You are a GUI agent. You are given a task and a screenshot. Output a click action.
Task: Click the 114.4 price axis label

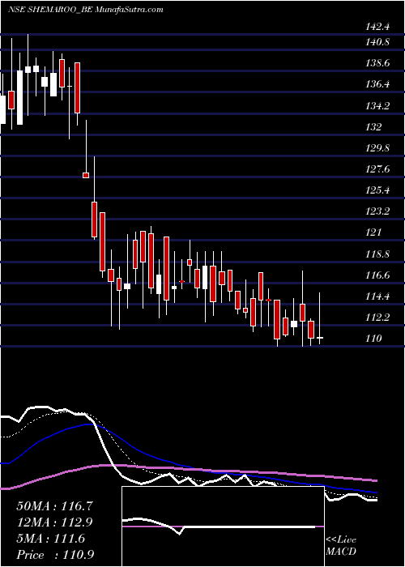coord(377,296)
